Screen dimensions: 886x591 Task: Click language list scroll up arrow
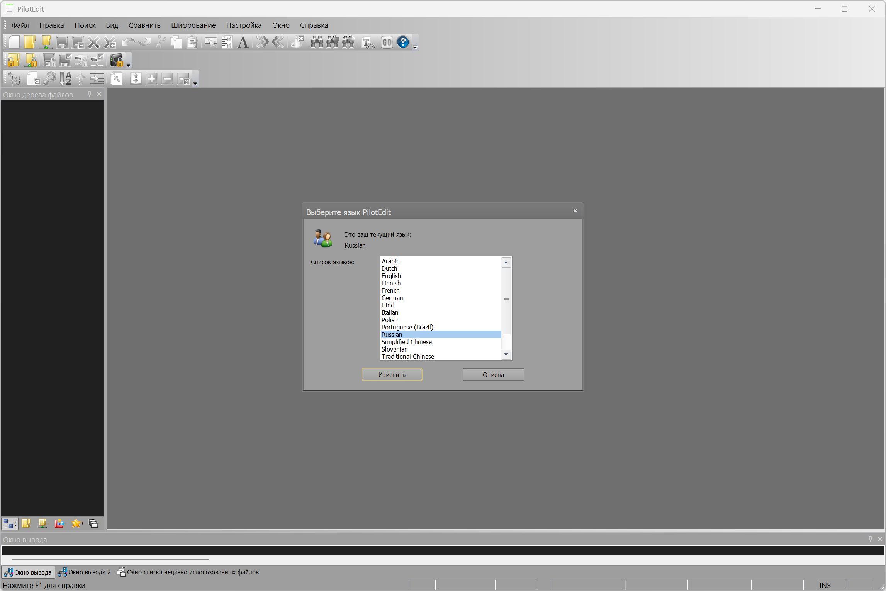506,262
